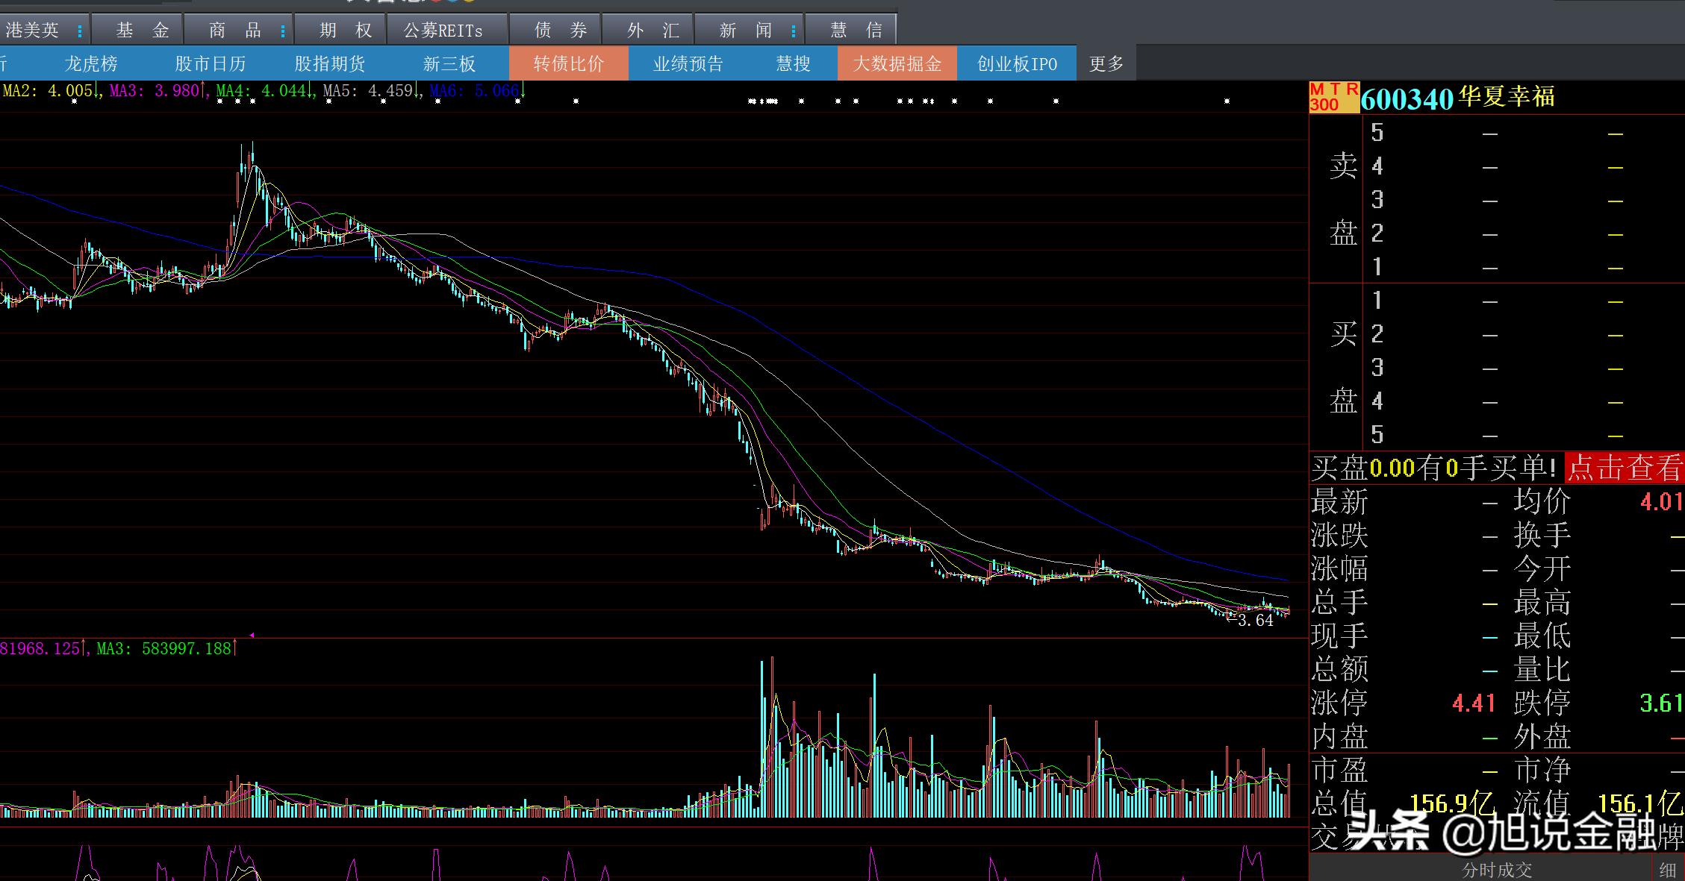Click 创业板IPO in the blue bar
This screenshot has height=881, width=1685.
click(x=1016, y=64)
